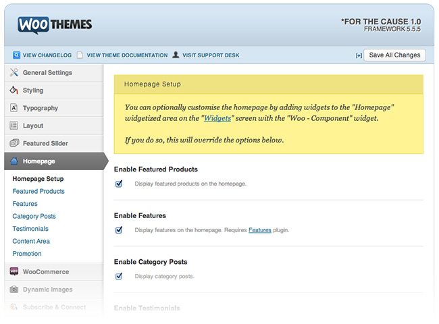Go to Testimonials submenu item
The image size is (439, 324).
30,229
